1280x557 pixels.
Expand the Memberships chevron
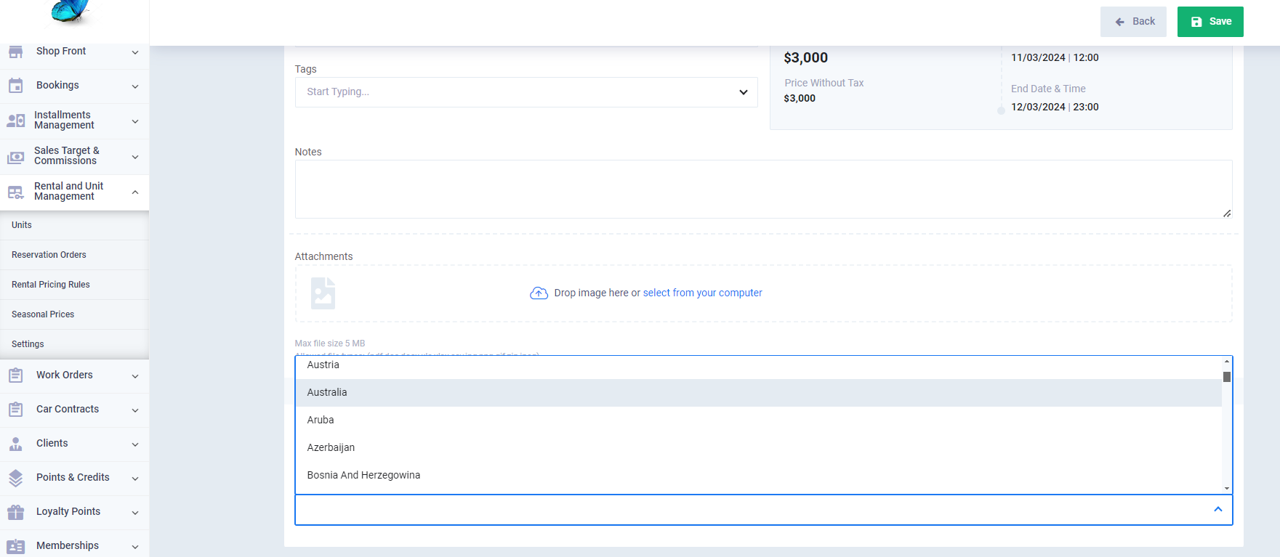135,547
